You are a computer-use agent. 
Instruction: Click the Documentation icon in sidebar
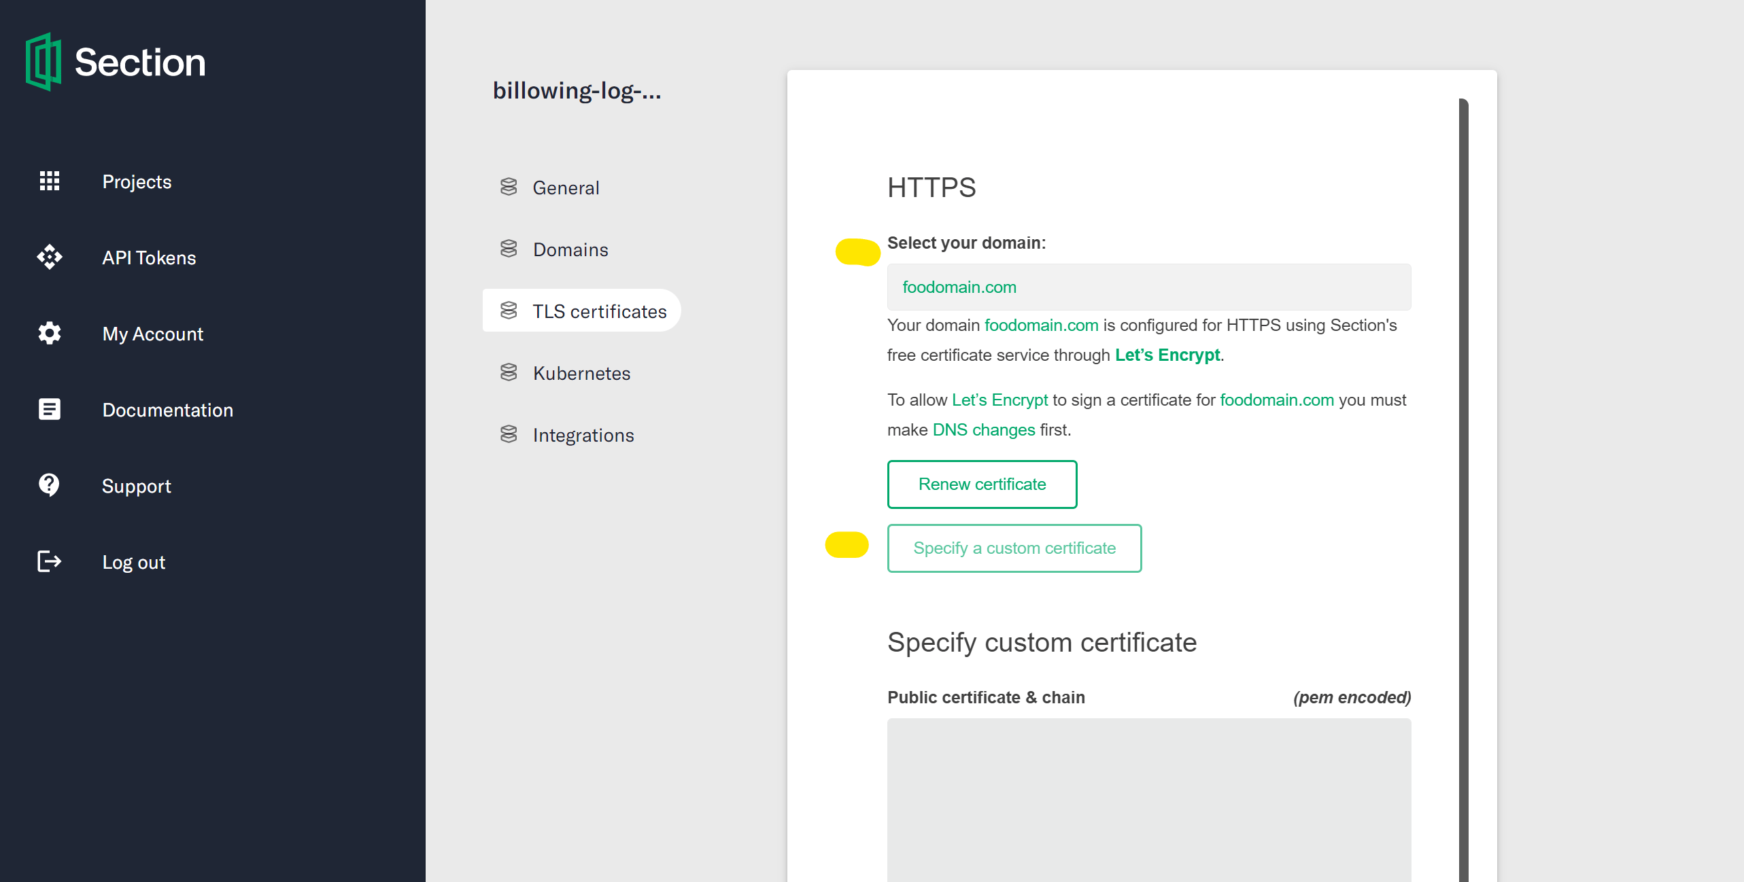pos(48,410)
